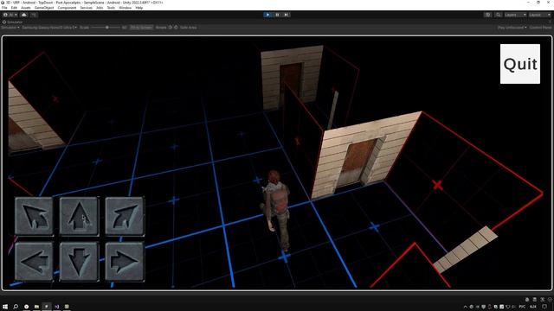Open the Simulator view mode dropdown
This screenshot has height=311, width=554.
(10, 28)
